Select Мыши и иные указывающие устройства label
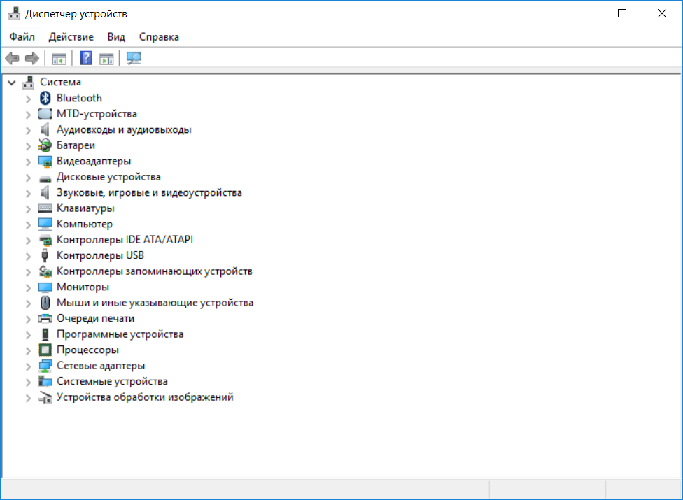 (x=155, y=302)
